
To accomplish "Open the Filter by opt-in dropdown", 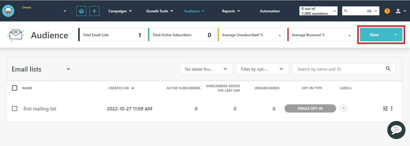I will (x=262, y=69).
